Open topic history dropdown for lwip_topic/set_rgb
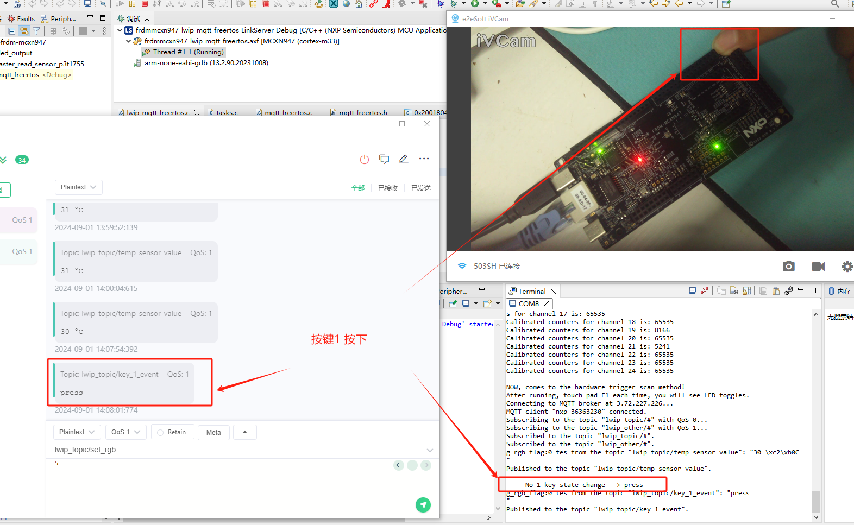 point(430,450)
